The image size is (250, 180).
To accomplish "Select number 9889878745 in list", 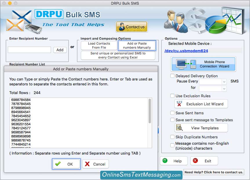I will (21, 140).
